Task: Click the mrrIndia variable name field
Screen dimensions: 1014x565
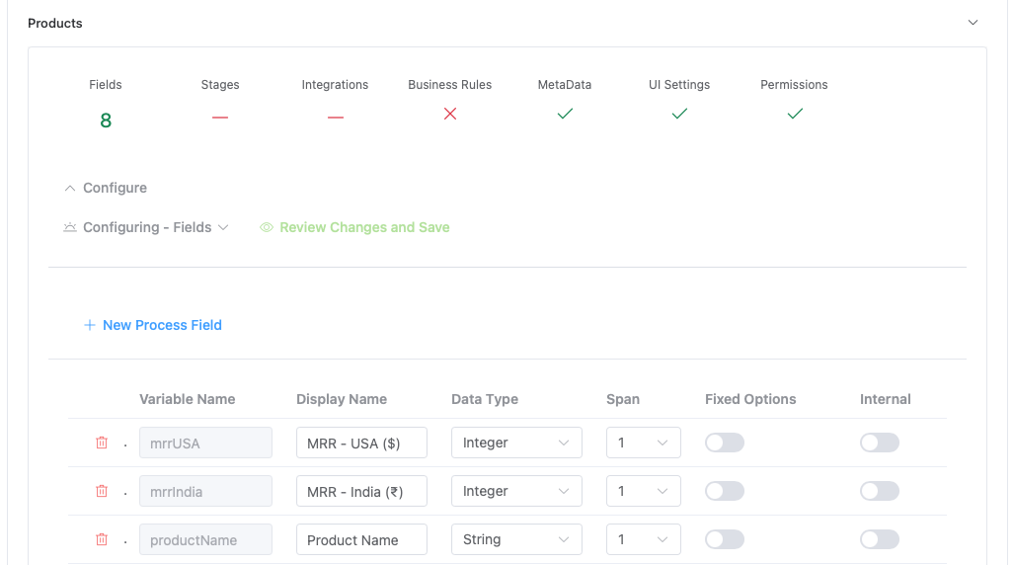Action: 205,491
